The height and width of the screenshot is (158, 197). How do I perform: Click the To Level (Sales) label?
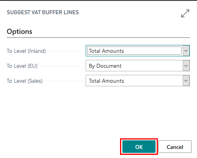[x=25, y=81]
